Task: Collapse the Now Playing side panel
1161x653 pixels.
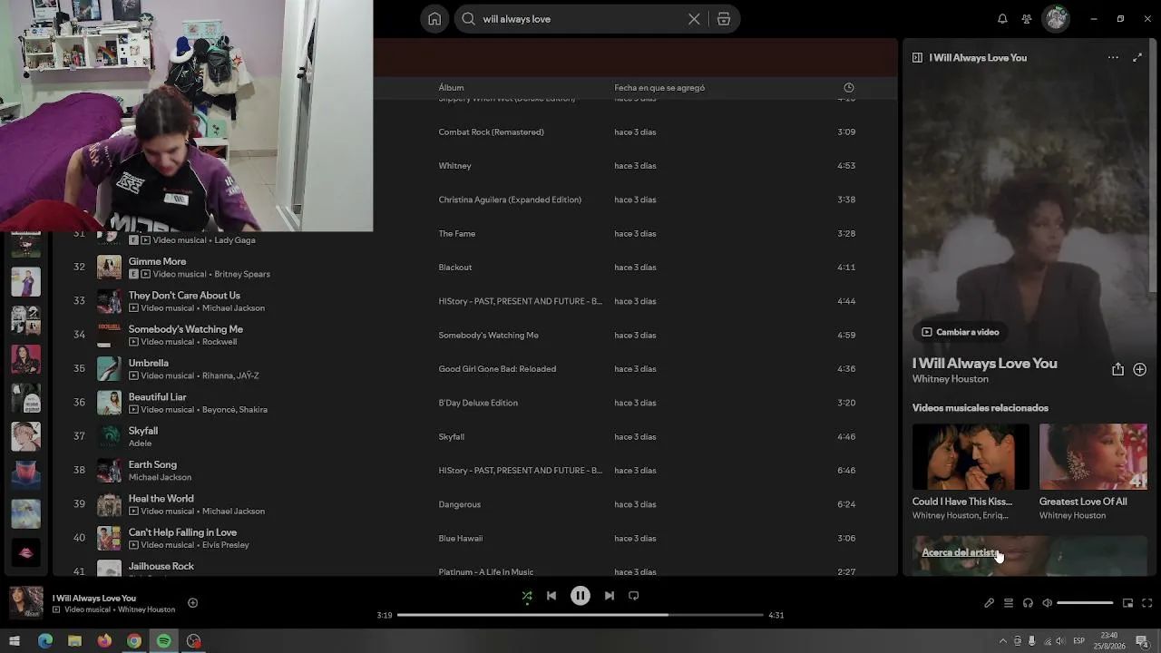Action: pos(917,57)
